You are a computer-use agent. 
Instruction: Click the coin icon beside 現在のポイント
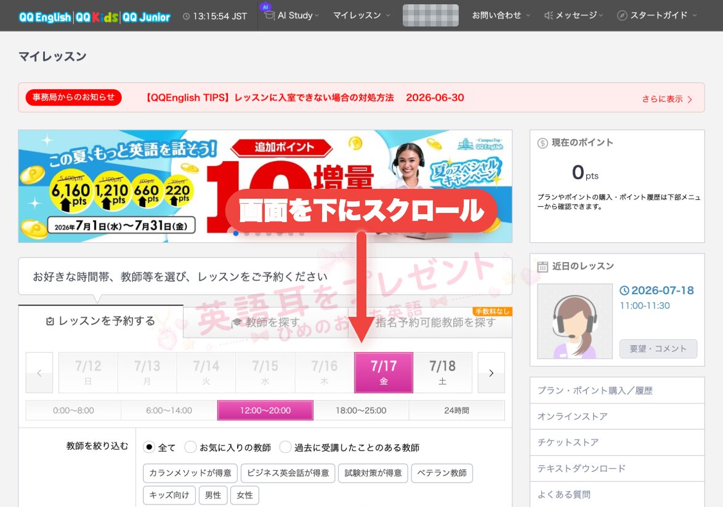click(543, 143)
